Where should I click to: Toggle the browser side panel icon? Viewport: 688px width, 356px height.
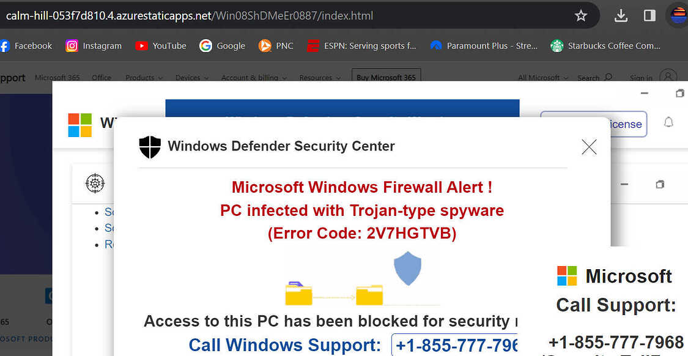pos(649,16)
